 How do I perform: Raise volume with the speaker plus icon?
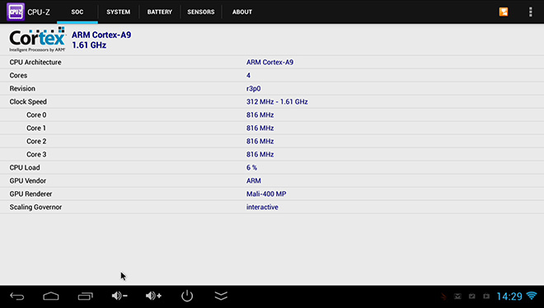point(153,296)
